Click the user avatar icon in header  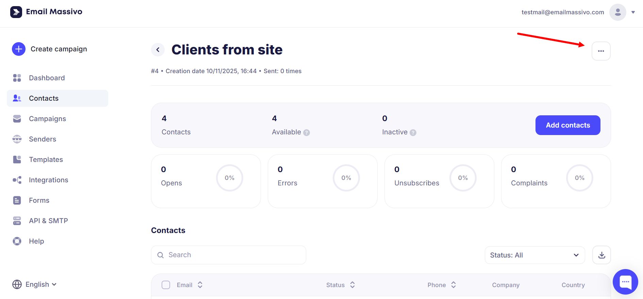coord(617,12)
